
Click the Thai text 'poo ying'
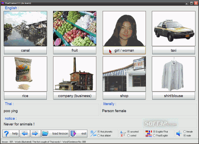(11, 111)
